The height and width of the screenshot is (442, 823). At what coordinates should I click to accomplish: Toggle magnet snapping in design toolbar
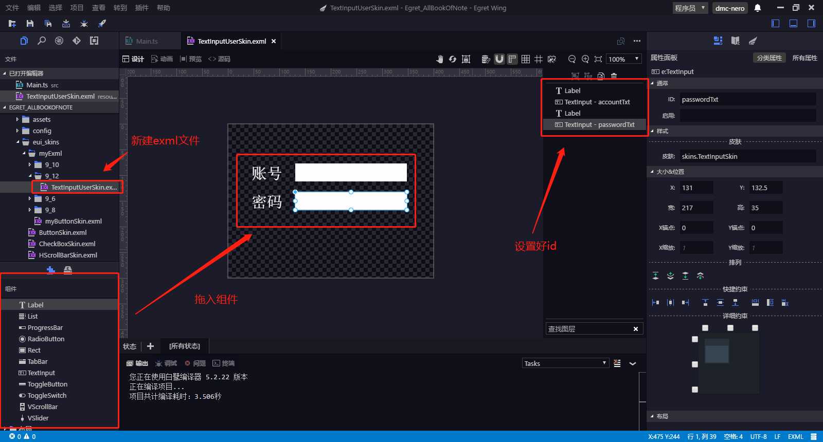click(x=499, y=59)
